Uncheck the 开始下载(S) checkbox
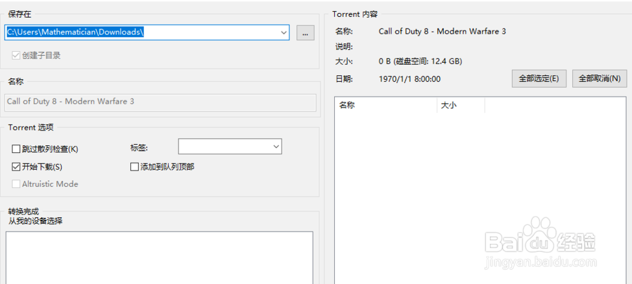 coord(16,167)
